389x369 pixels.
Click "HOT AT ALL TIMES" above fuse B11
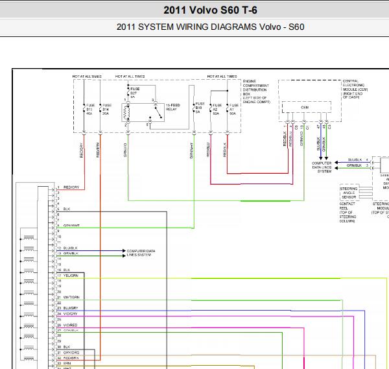coord(87,77)
